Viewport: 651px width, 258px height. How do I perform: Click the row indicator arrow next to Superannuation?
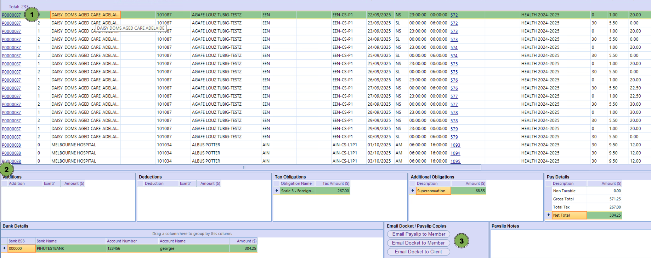tap(412, 191)
